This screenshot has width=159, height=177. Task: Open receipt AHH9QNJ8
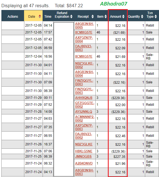(x=84, y=98)
